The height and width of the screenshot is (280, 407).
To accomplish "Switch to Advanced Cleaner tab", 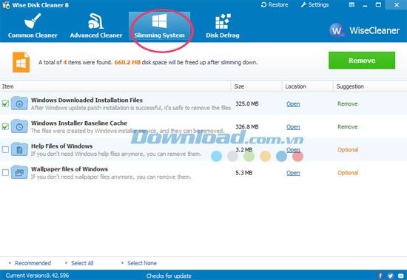I will (96, 27).
